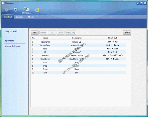This screenshot has width=148, height=117.
Task: Select the Volume Up row
Action: [79, 42]
